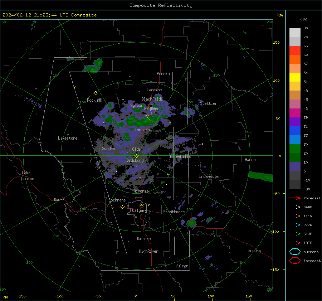
Task: Click the Hanna town label
Action: (x=250, y=160)
